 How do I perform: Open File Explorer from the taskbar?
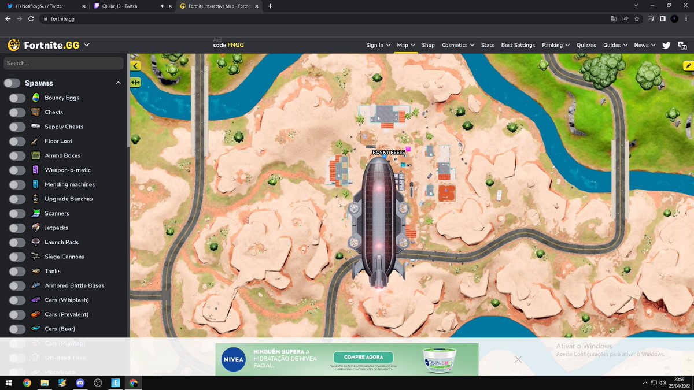[45, 382]
